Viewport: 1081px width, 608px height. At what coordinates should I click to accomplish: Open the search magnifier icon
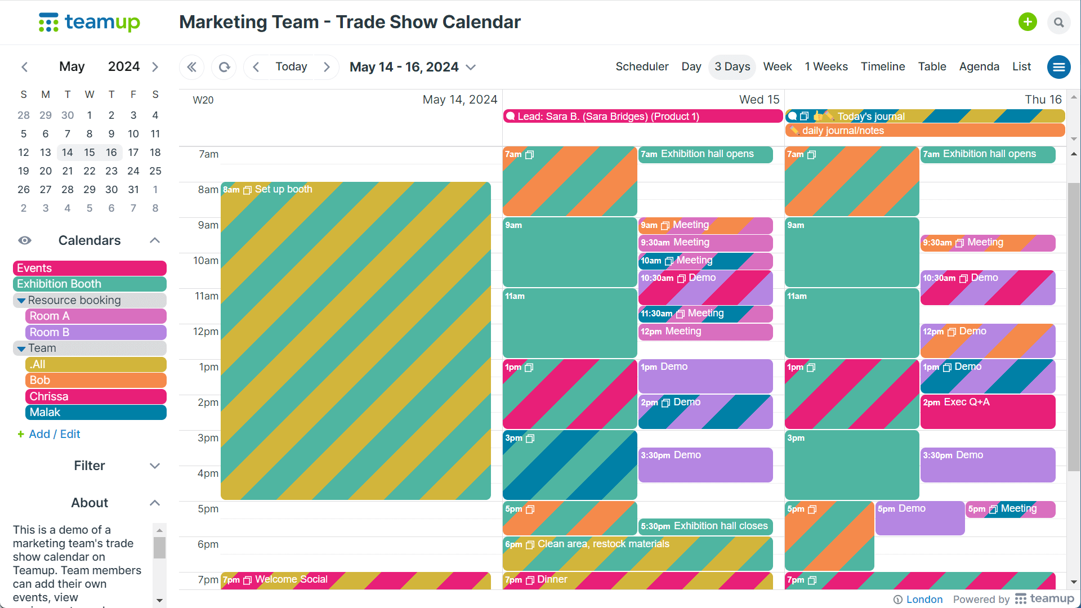click(1059, 23)
